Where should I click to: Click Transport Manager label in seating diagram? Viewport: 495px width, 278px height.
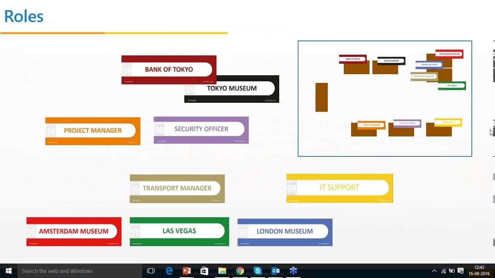point(424,76)
